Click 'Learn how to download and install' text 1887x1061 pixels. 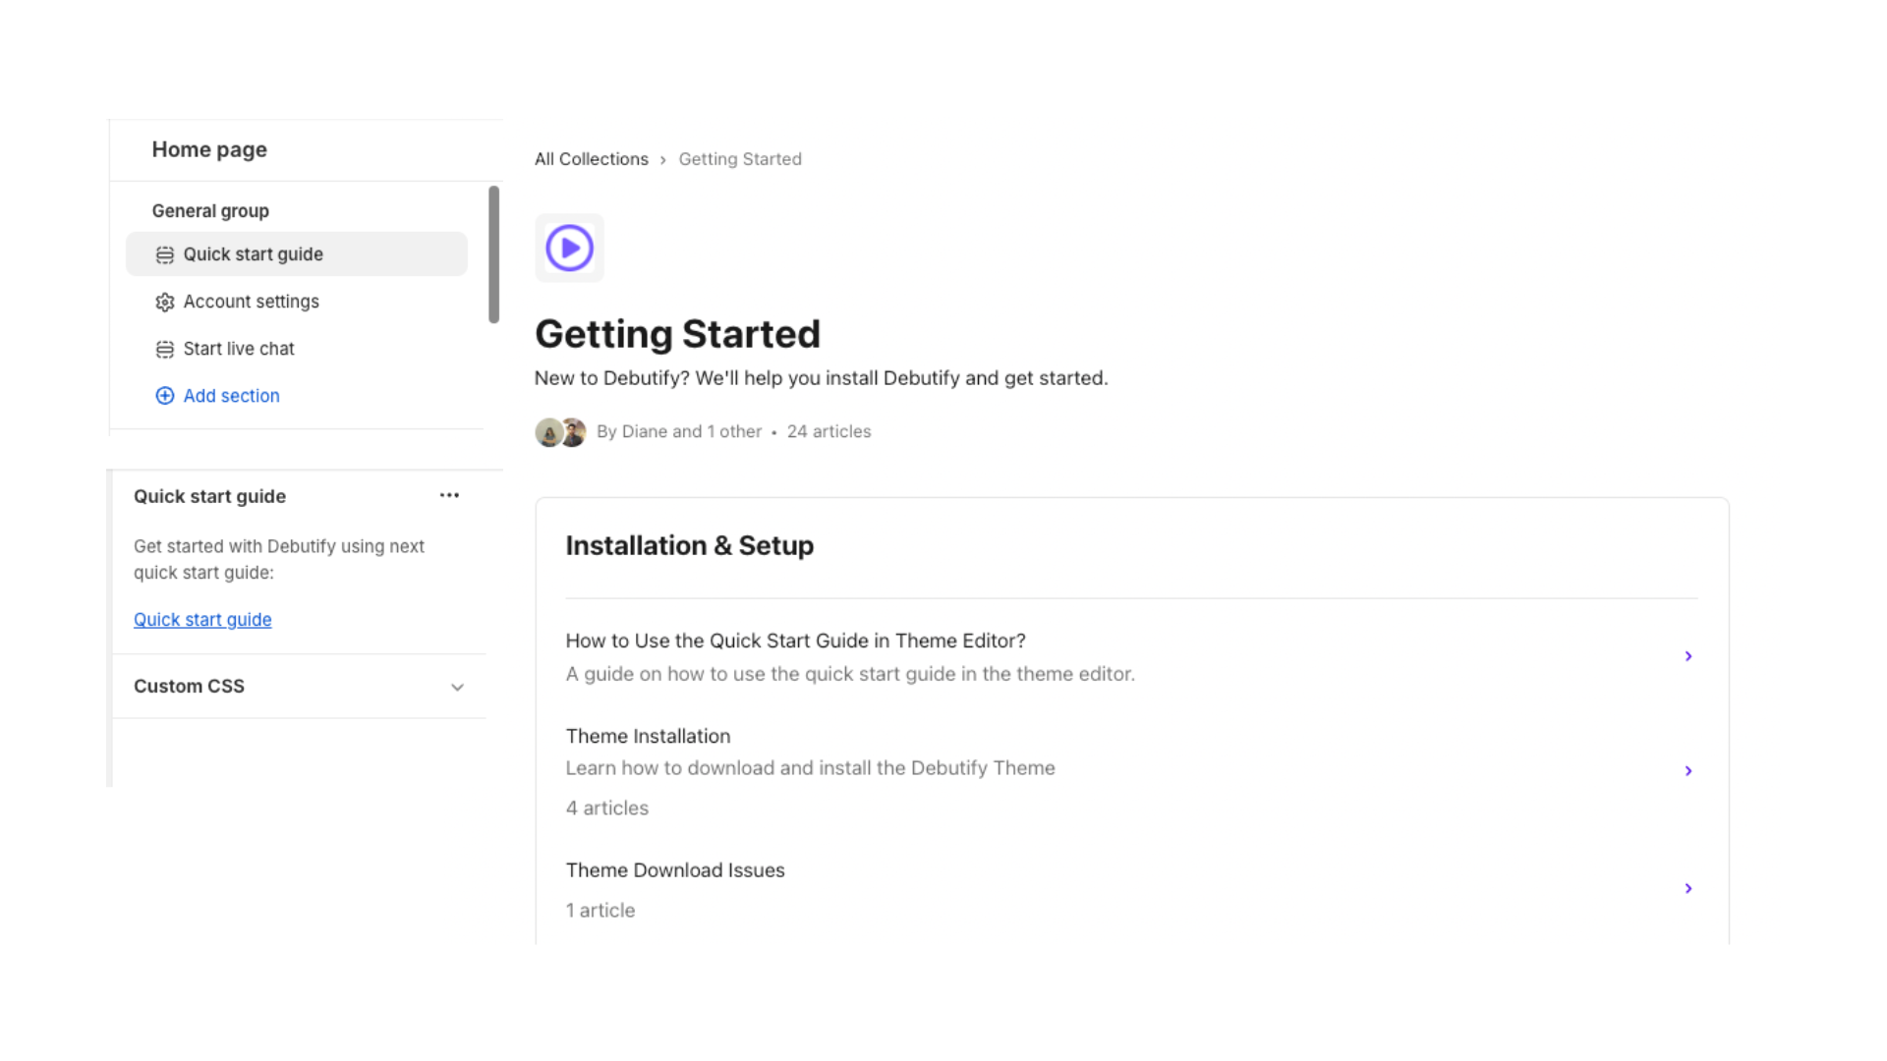pos(811,768)
